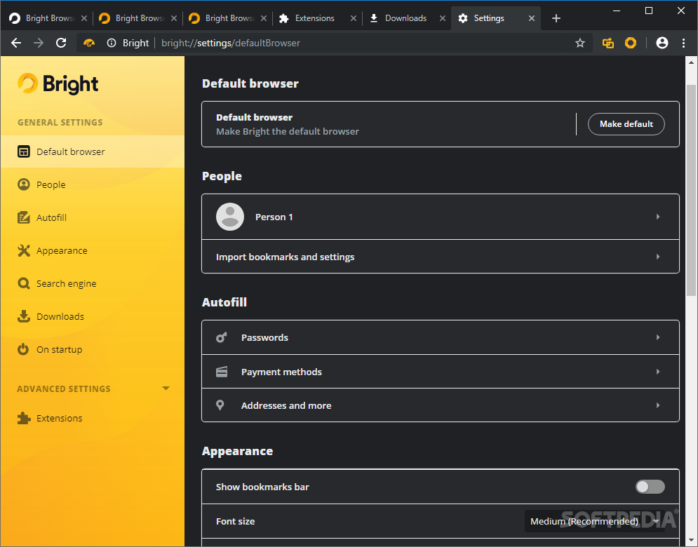This screenshot has width=698, height=547.
Task: Open On startup settings in sidebar
Action: [93, 349]
